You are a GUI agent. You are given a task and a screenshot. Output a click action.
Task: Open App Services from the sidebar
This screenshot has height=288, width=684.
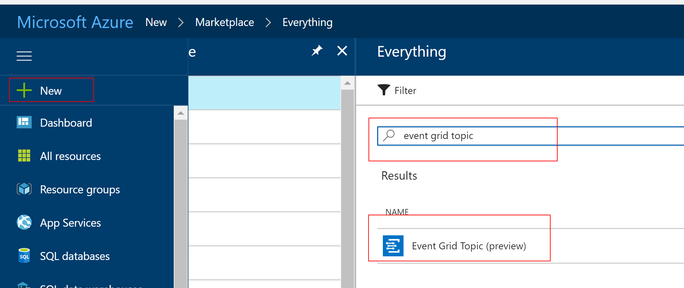tap(70, 223)
